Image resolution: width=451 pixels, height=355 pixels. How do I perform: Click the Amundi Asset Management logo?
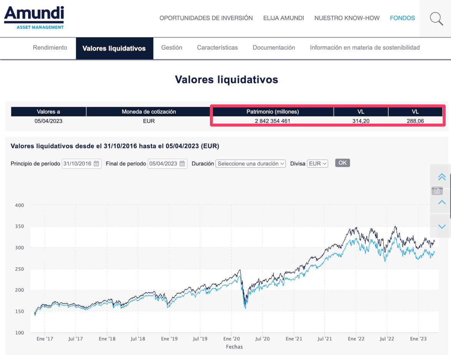click(34, 18)
